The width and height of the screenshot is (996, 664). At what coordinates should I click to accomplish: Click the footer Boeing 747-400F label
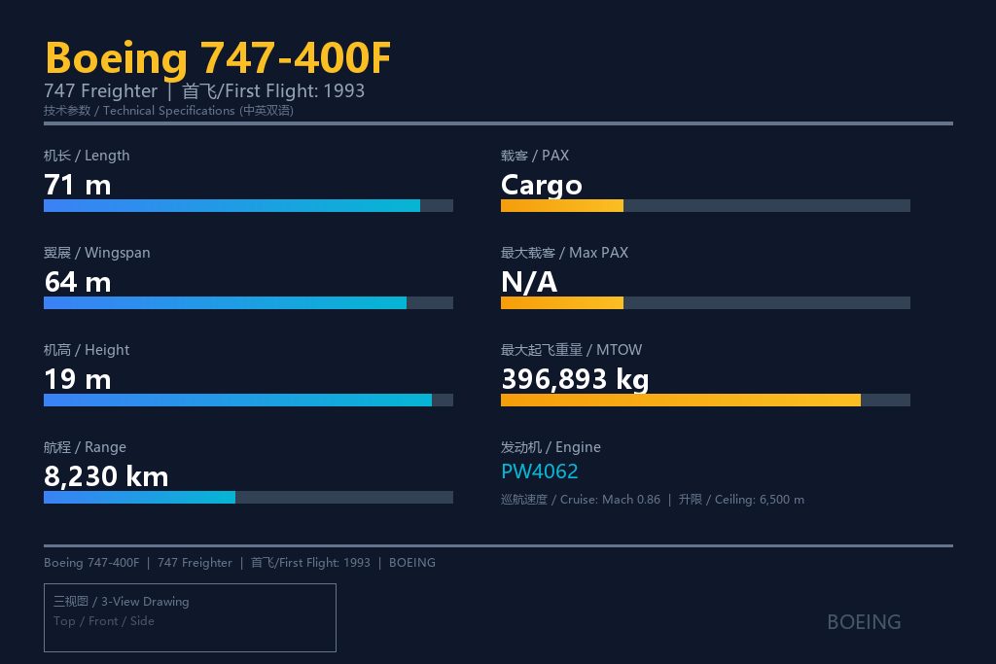coord(91,563)
